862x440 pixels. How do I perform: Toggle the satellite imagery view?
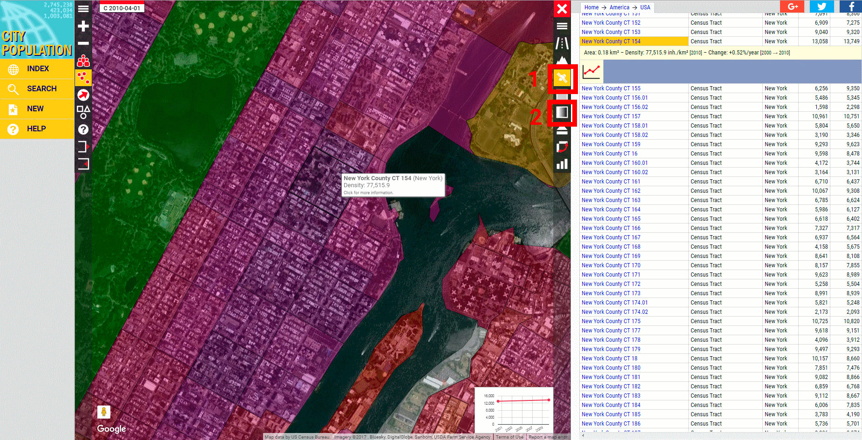562,78
